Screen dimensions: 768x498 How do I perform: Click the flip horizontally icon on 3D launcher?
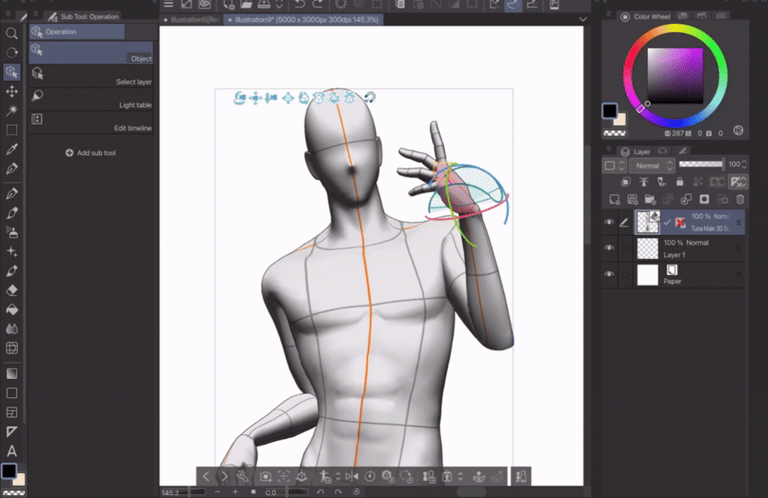click(352, 476)
